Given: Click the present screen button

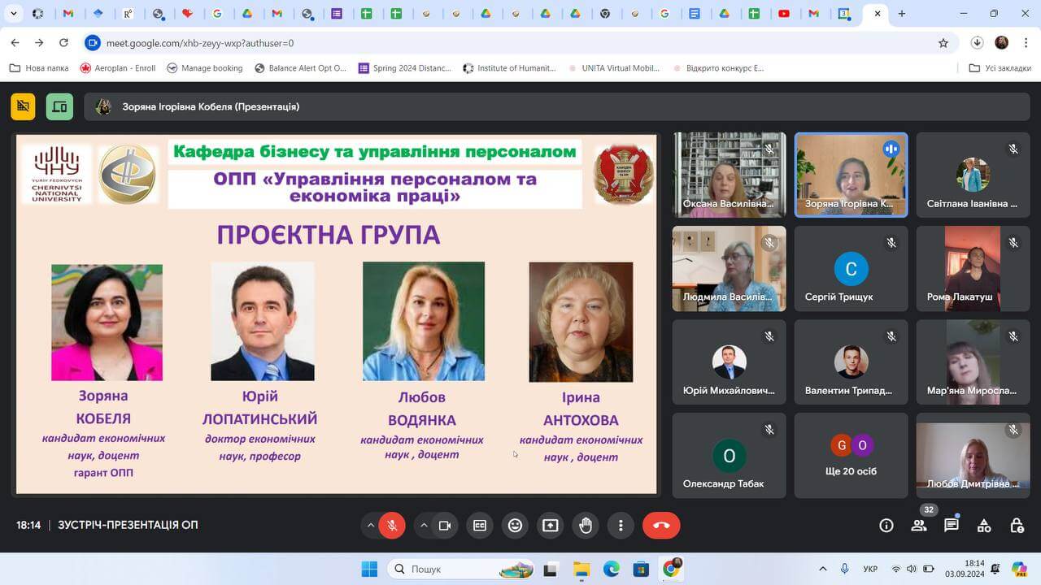Looking at the screenshot, I should (550, 526).
